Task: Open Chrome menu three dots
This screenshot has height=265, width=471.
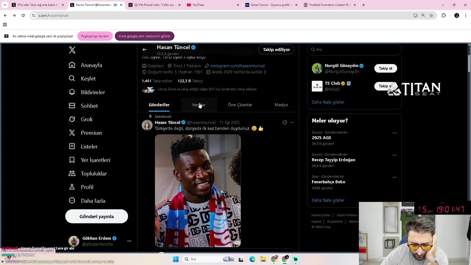Action: 466,15
